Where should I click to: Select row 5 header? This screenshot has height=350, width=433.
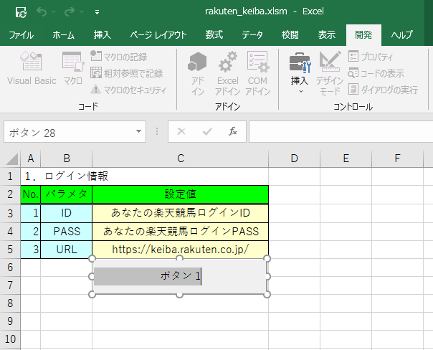[10, 250]
